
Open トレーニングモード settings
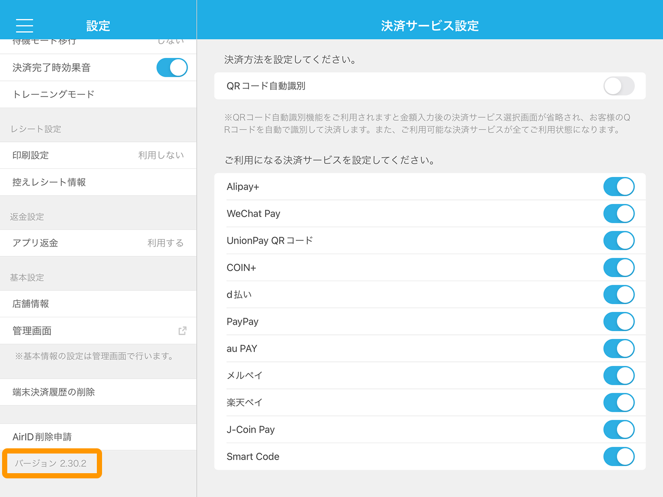(x=98, y=94)
